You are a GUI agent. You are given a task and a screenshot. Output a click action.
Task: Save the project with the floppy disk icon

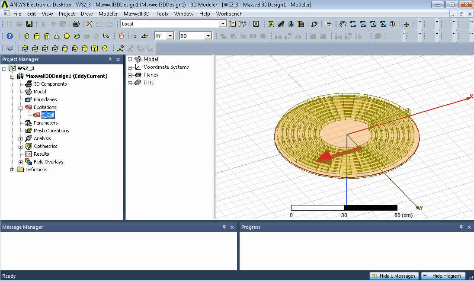pos(29,24)
